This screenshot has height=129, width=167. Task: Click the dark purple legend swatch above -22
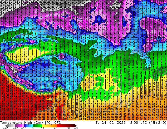pos(16,126)
